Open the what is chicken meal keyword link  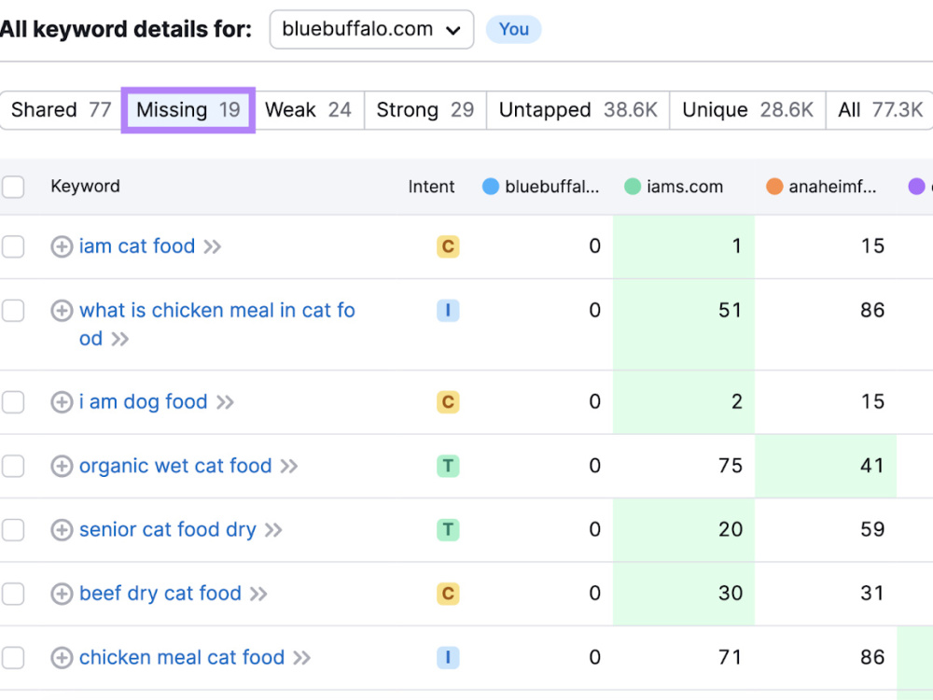[217, 325]
